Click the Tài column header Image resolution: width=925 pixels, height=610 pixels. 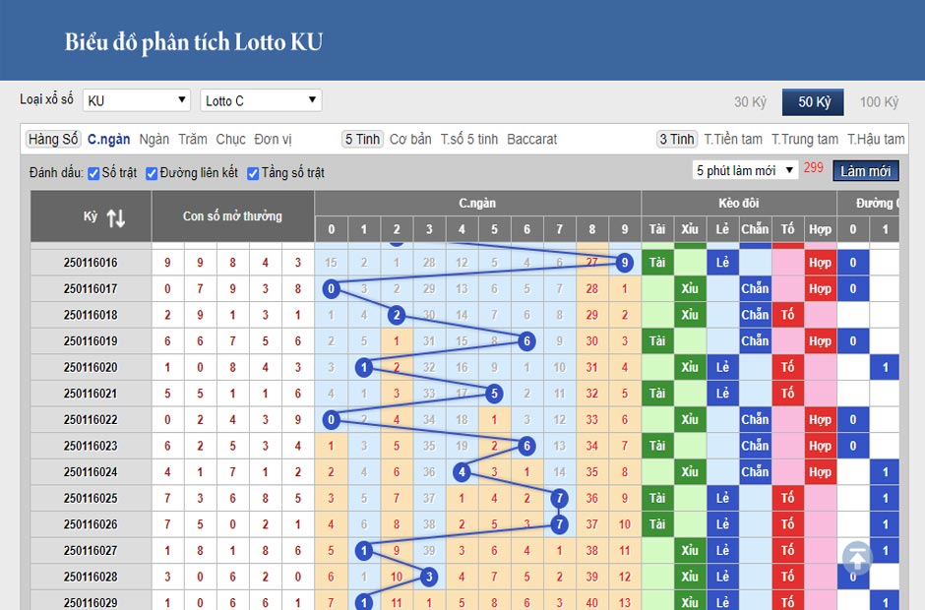(x=657, y=229)
